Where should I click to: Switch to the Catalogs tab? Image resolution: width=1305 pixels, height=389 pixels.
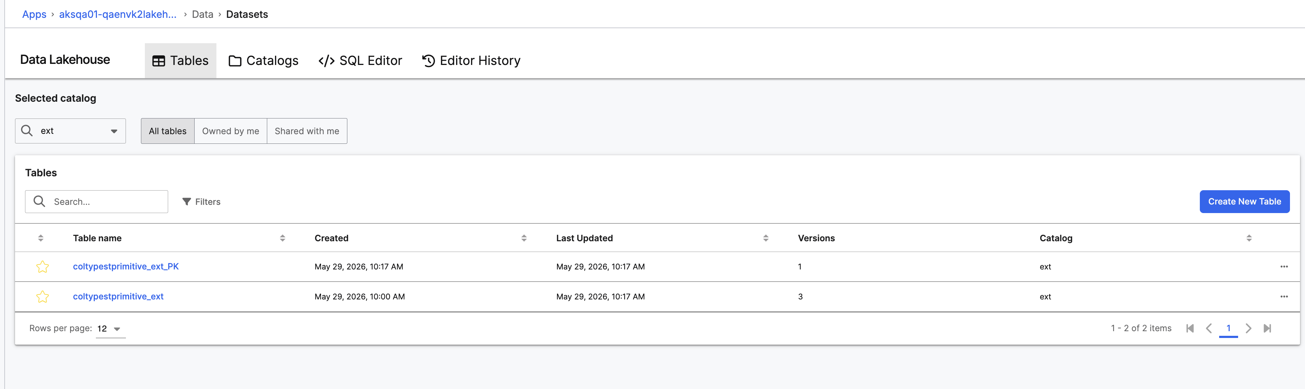click(263, 61)
